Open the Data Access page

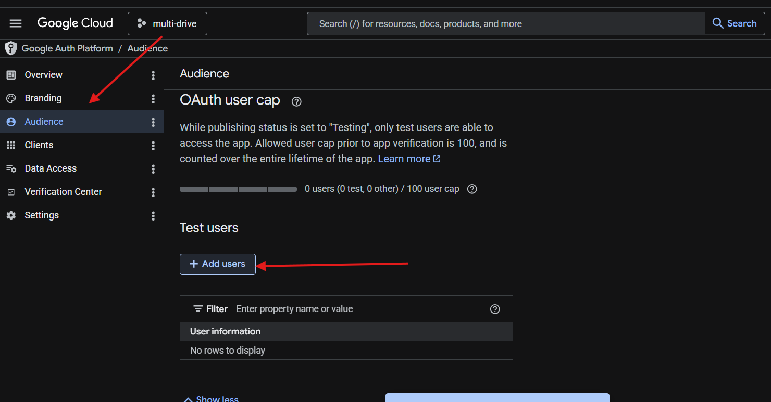click(x=51, y=168)
